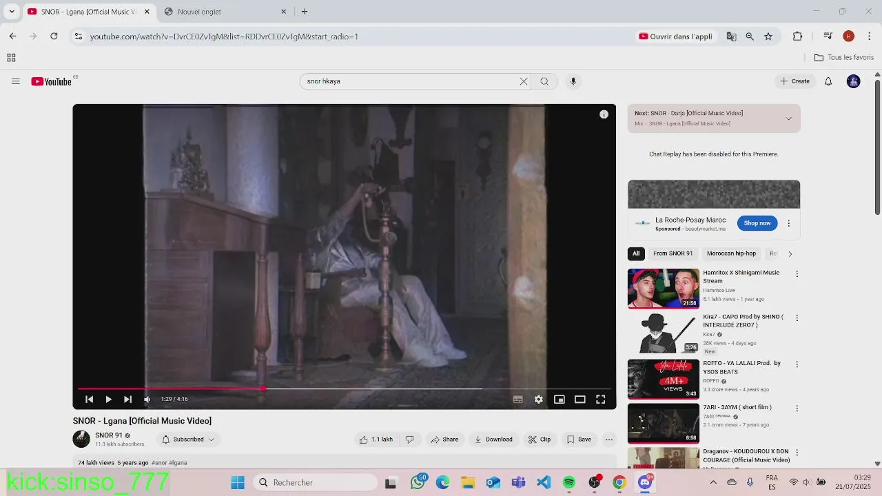This screenshot has height=496, width=882.
Task: Open options for Hamritox video
Action: [797, 274]
